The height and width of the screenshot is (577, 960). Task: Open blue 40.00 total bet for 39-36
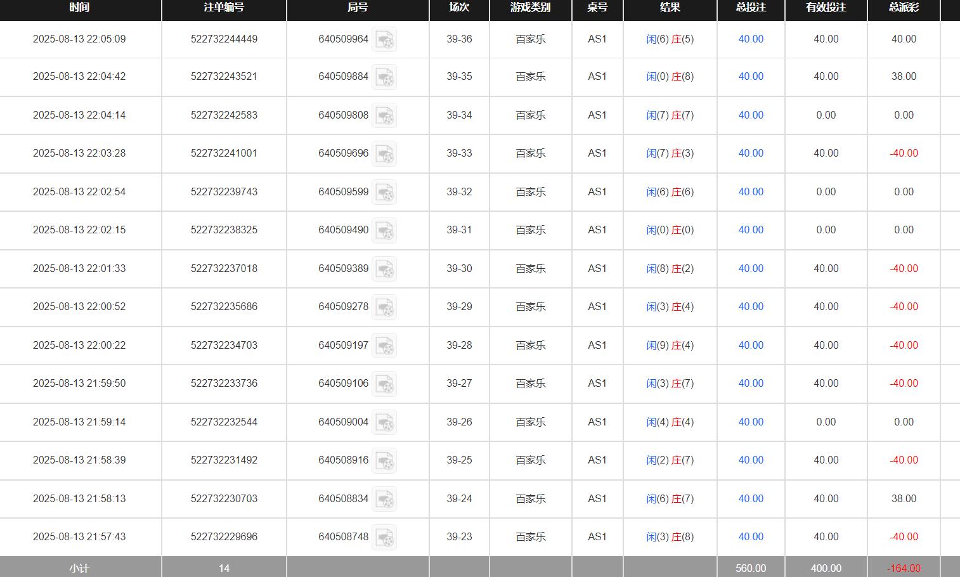[751, 39]
